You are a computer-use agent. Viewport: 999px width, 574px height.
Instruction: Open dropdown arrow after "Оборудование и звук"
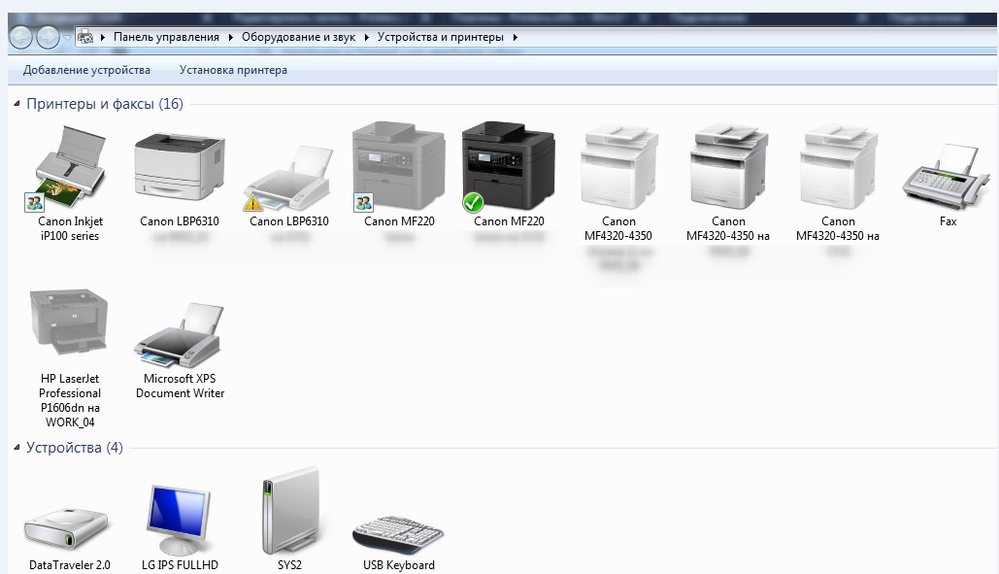click(x=366, y=38)
